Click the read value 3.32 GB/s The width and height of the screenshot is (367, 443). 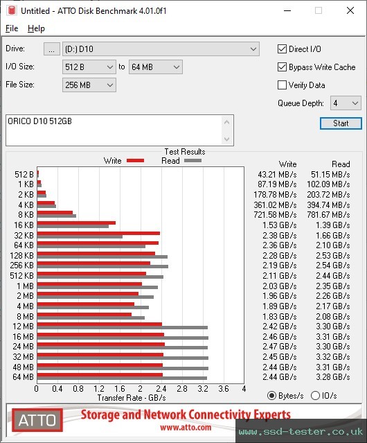coord(333,357)
